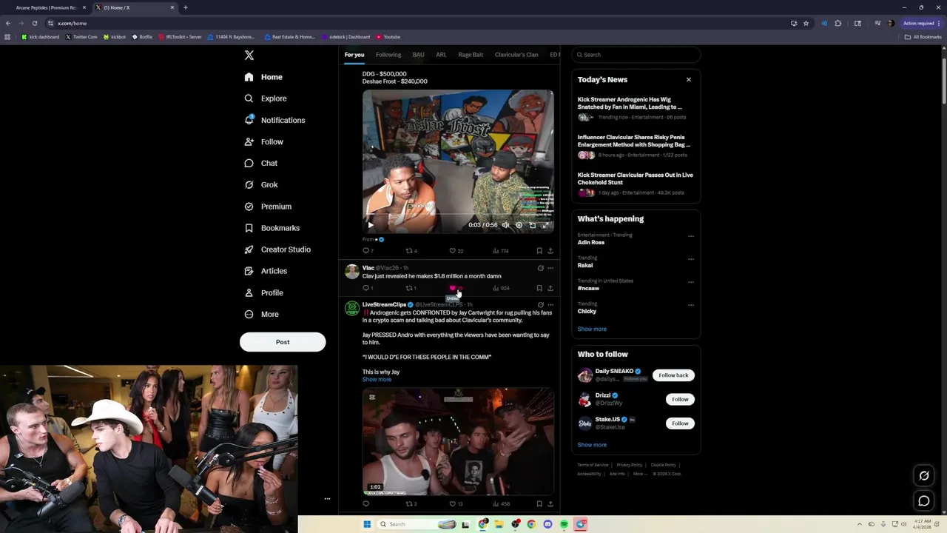Show more trends under What's happening

[592, 329]
